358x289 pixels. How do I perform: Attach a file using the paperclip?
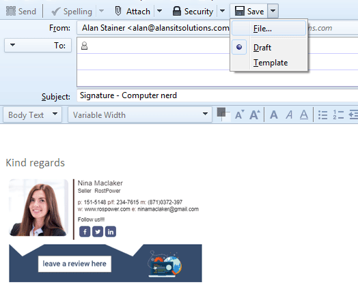click(132, 12)
